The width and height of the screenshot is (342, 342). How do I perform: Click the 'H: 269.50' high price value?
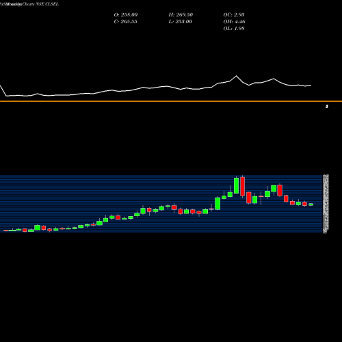[181, 15]
